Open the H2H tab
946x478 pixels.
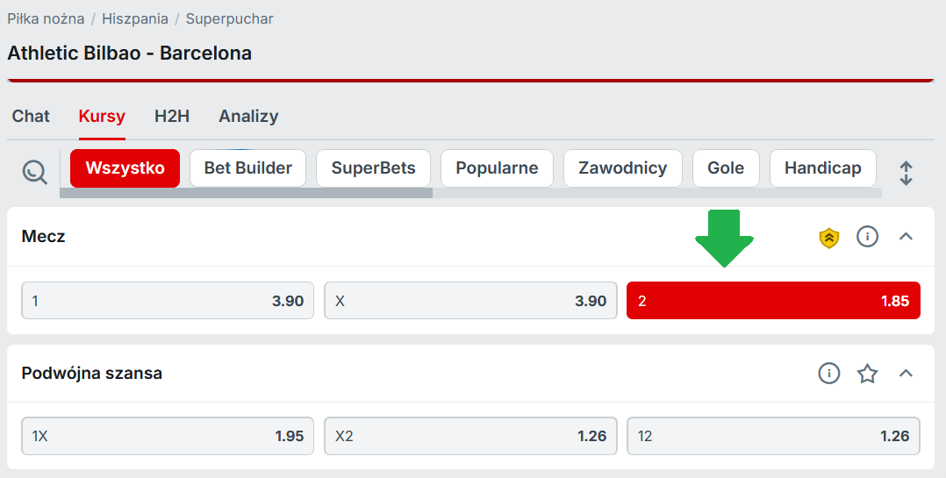[x=172, y=117]
